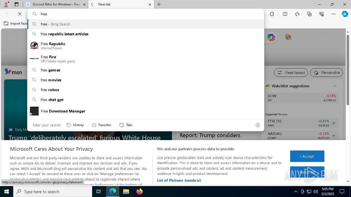Screen dimensions: 351x197
Task: Click the taskbar search box
Action: [53, 192]
